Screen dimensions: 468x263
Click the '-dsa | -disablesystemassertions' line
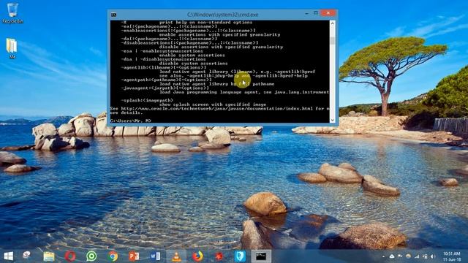coord(163,59)
